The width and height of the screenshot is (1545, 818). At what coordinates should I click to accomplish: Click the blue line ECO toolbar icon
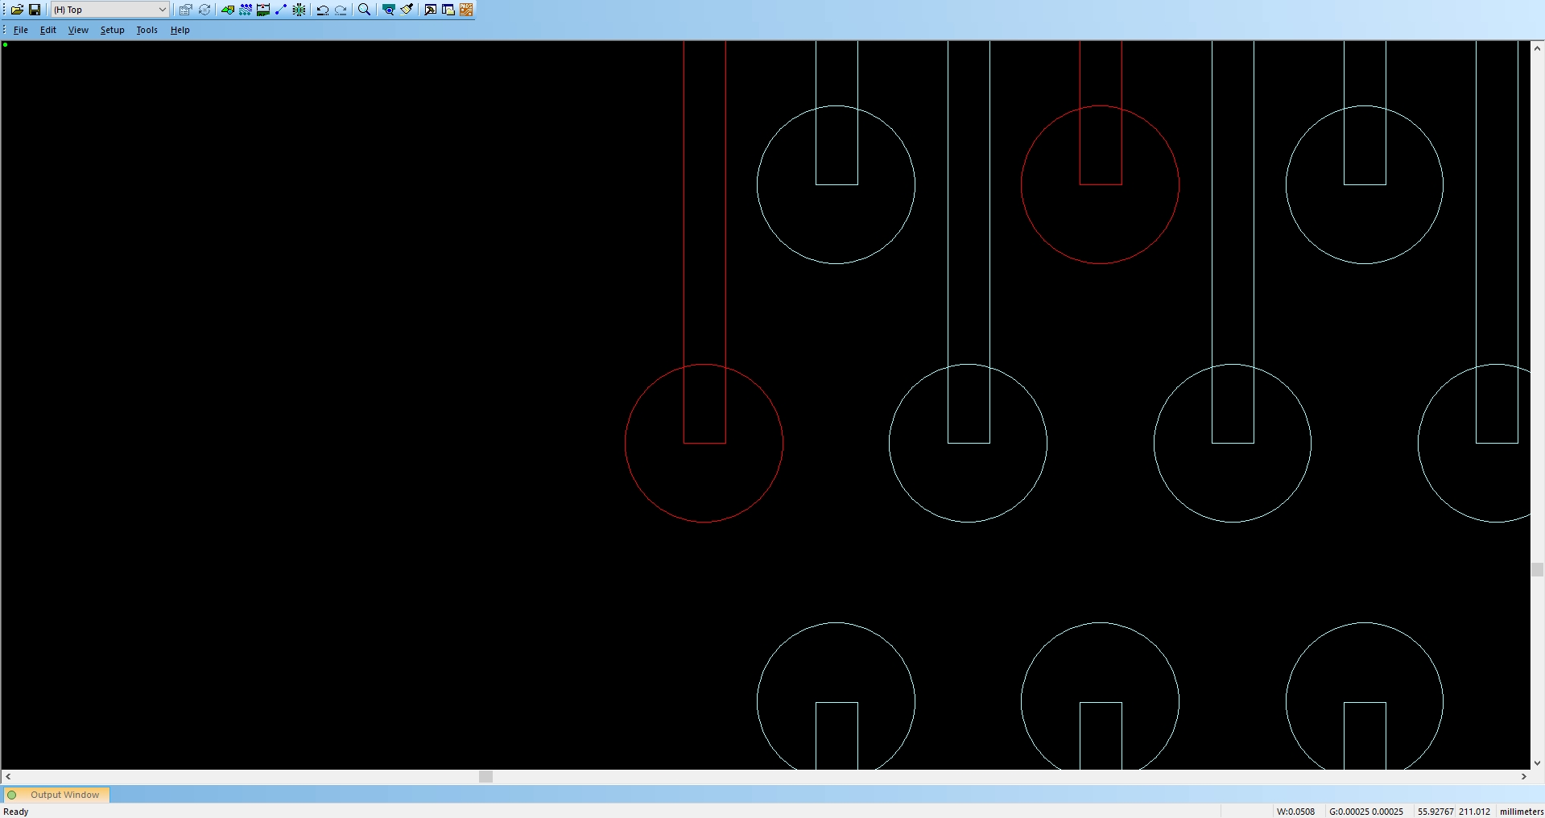(281, 10)
